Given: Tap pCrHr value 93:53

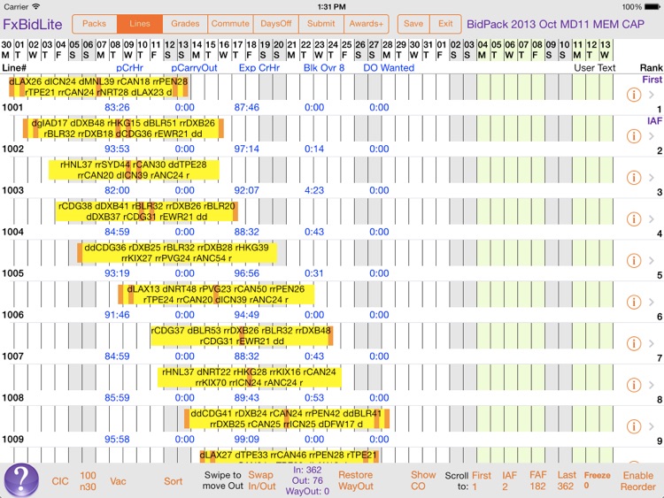Looking at the screenshot, I should 117,149.
